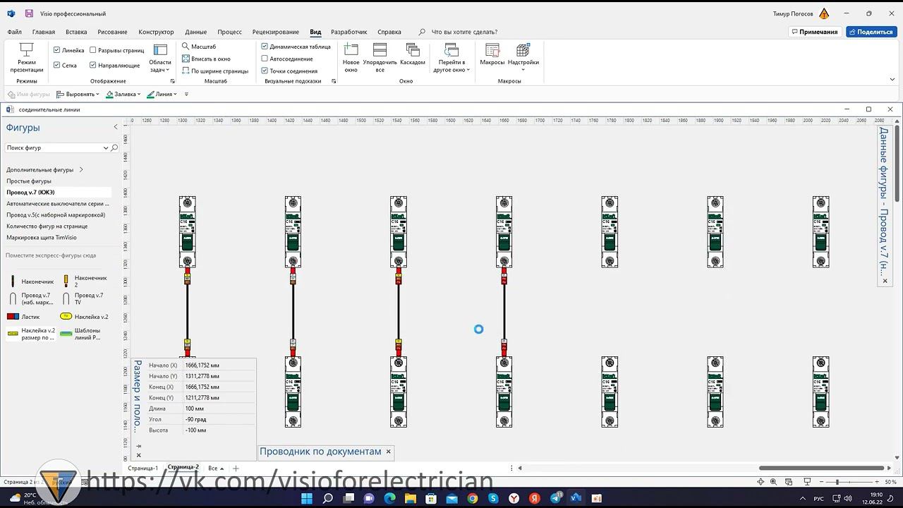Switch to the Вставка ribbon tab
This screenshot has height=508, width=903.
pos(76,32)
